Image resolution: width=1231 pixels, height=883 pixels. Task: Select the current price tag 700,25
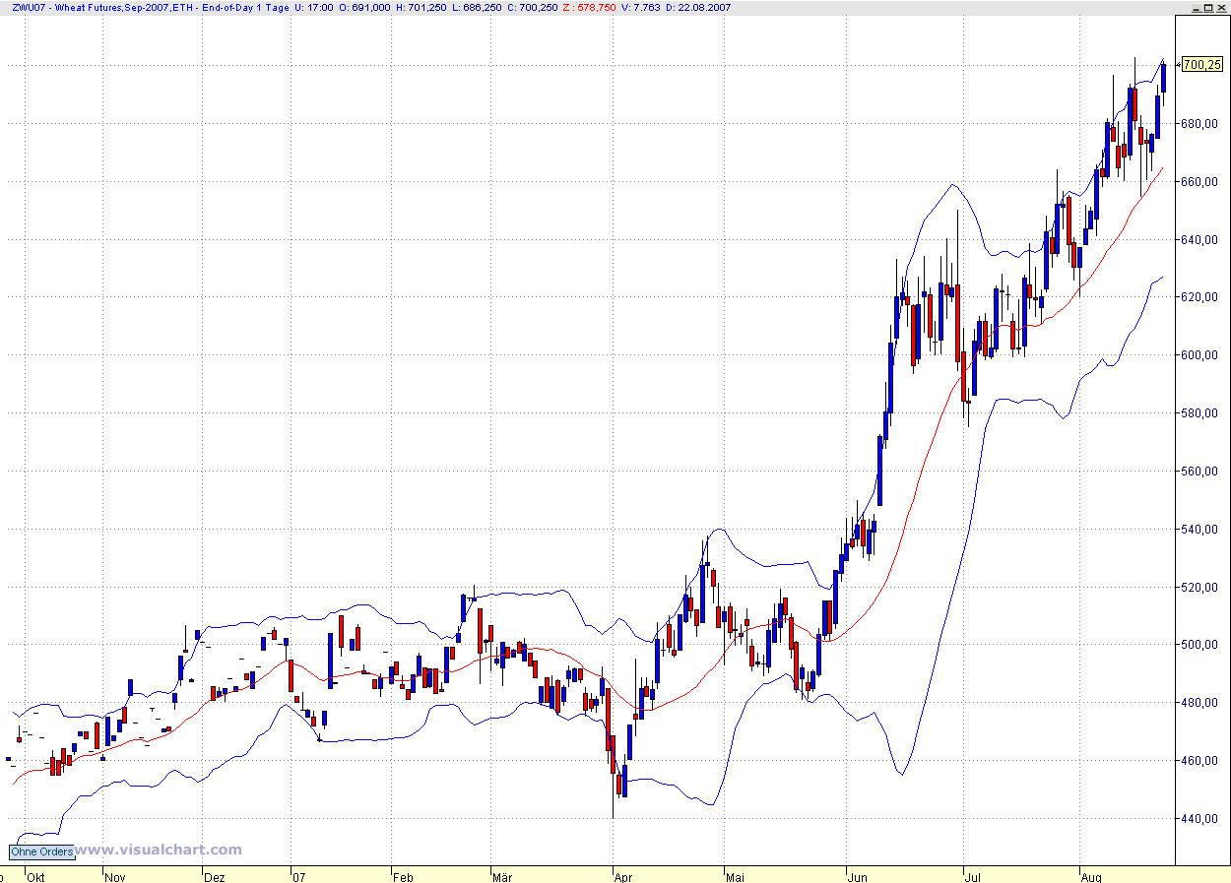[1201, 65]
